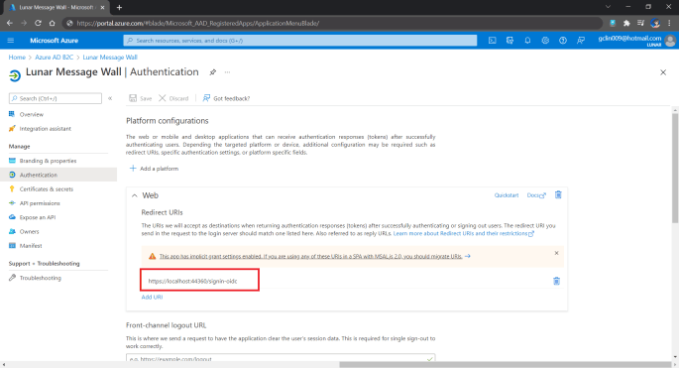The image size is (679, 368).
Task: Open the Azure portal hamburger menu
Action: [x=11, y=41]
